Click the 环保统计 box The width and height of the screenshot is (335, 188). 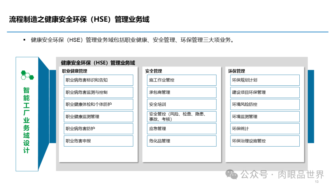pos(265,129)
